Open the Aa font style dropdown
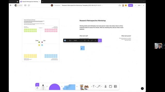 coord(70,40)
